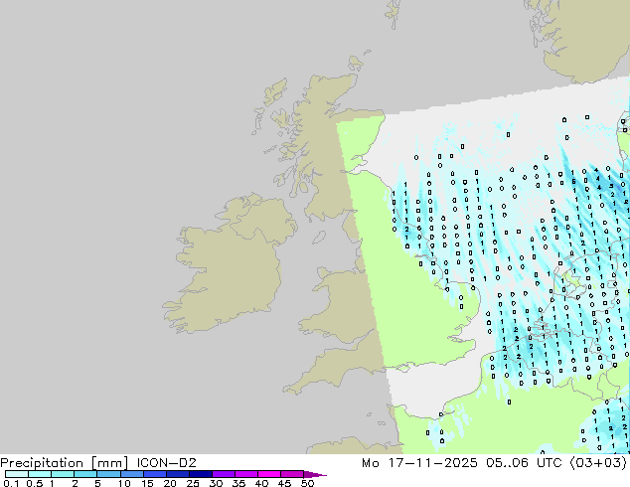The height and width of the screenshot is (487, 630).
Task: Click the '35' legend value label
Action: (x=238, y=483)
